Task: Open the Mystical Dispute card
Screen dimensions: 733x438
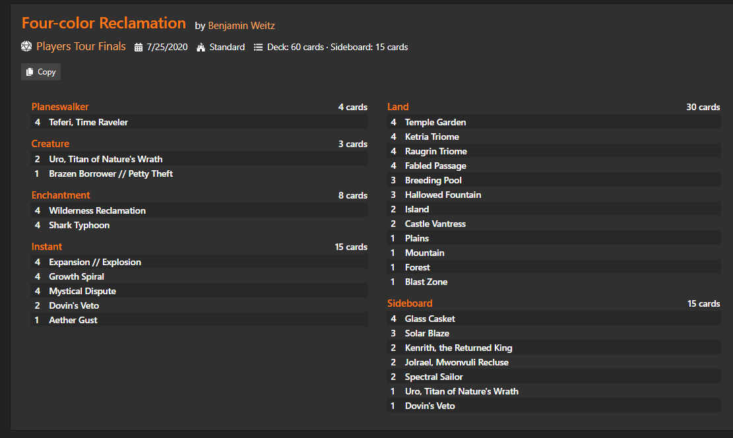Action: click(82, 291)
